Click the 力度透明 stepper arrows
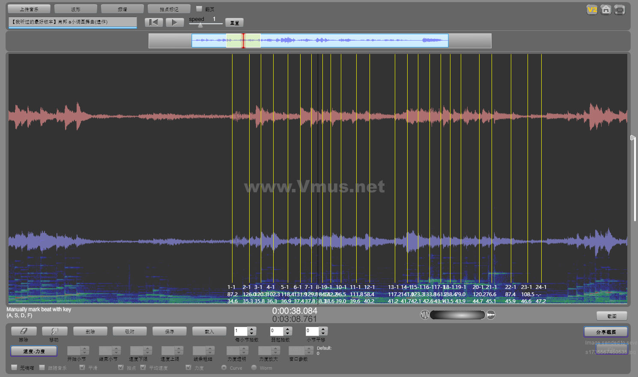The image size is (638, 377). click(x=244, y=350)
